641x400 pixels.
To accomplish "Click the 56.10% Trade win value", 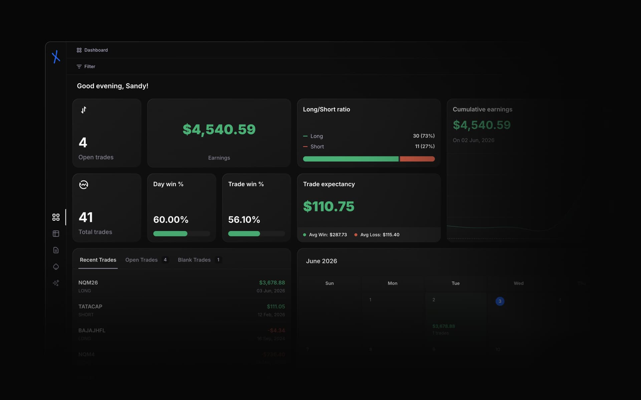I will 244,220.
